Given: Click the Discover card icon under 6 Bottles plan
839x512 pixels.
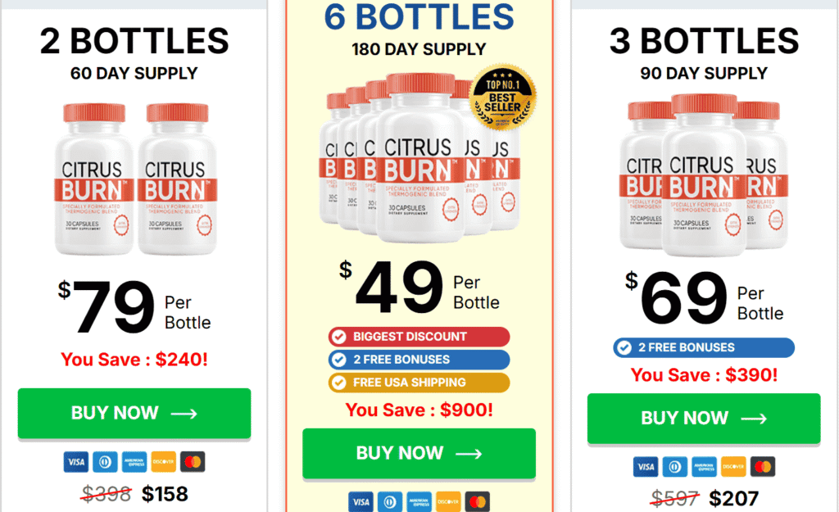Looking at the screenshot, I should tap(447, 501).
